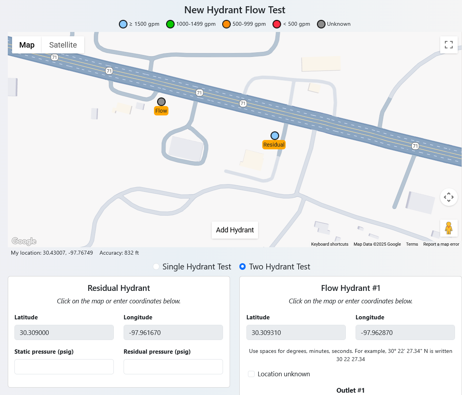This screenshot has width=462, height=395.
Task: Click the Street View pegman icon
Action: pyautogui.click(x=449, y=228)
